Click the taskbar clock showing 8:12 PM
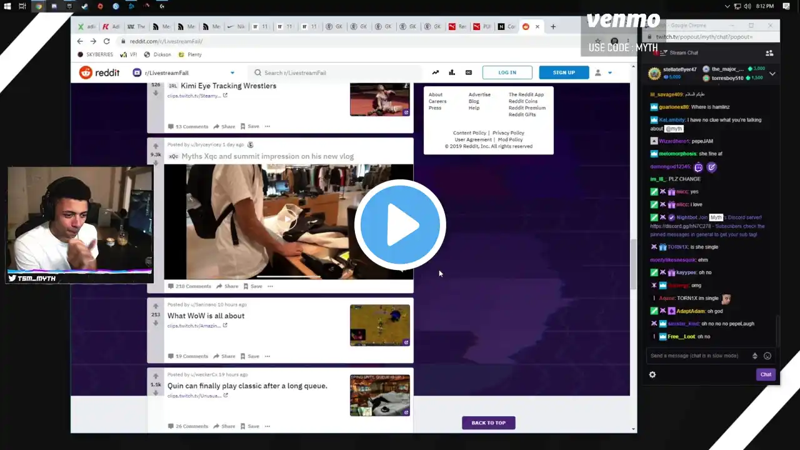Image resolution: width=800 pixels, height=450 pixels. pos(765,6)
